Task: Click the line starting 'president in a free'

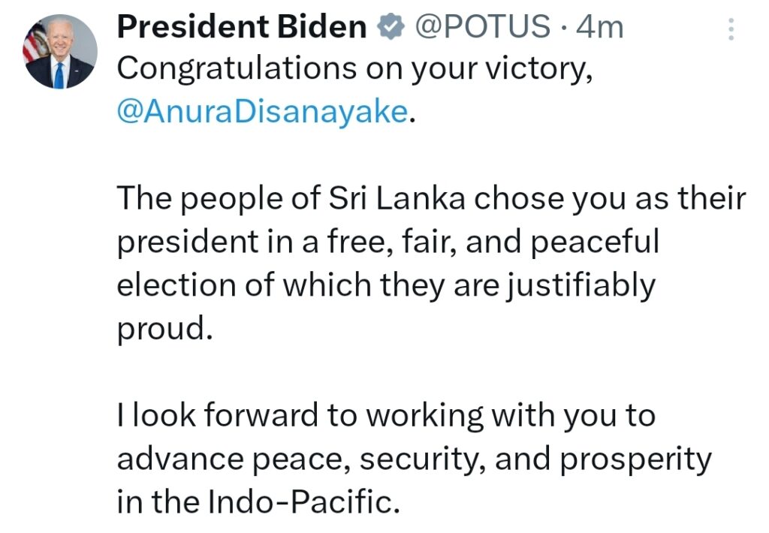Action: coord(388,243)
